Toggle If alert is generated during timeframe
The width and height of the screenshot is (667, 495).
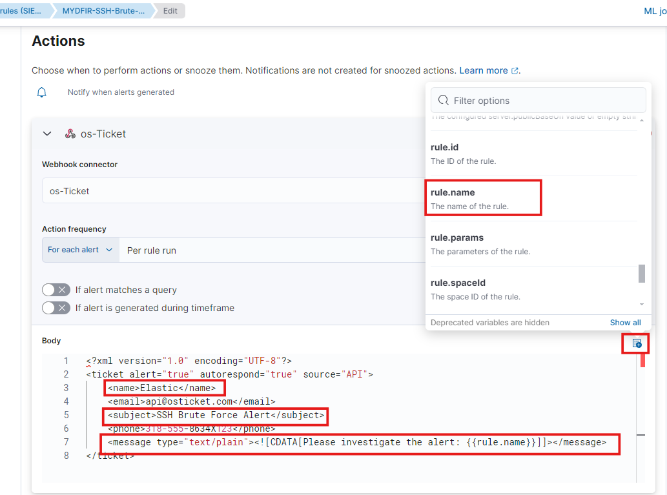[56, 308]
